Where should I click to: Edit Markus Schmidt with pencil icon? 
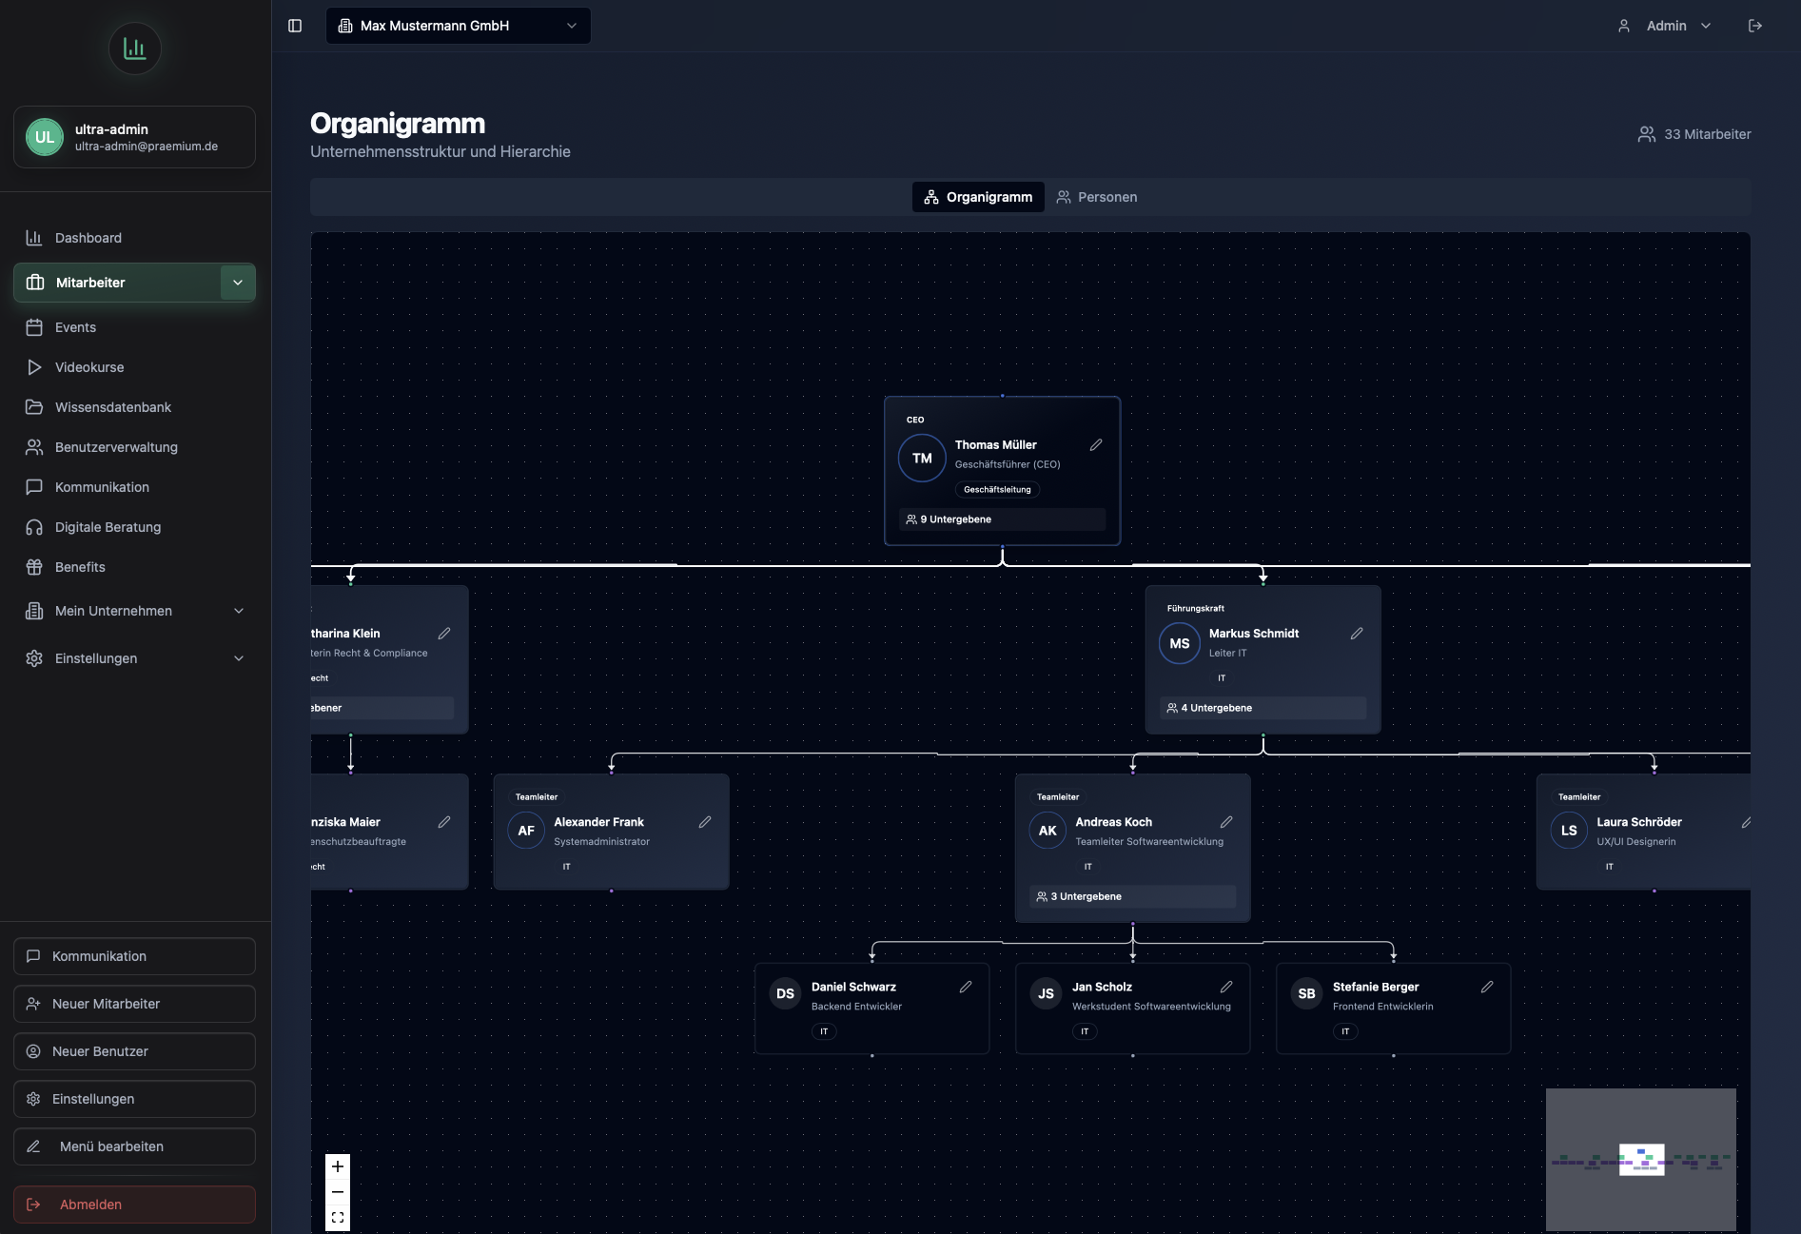coord(1357,633)
